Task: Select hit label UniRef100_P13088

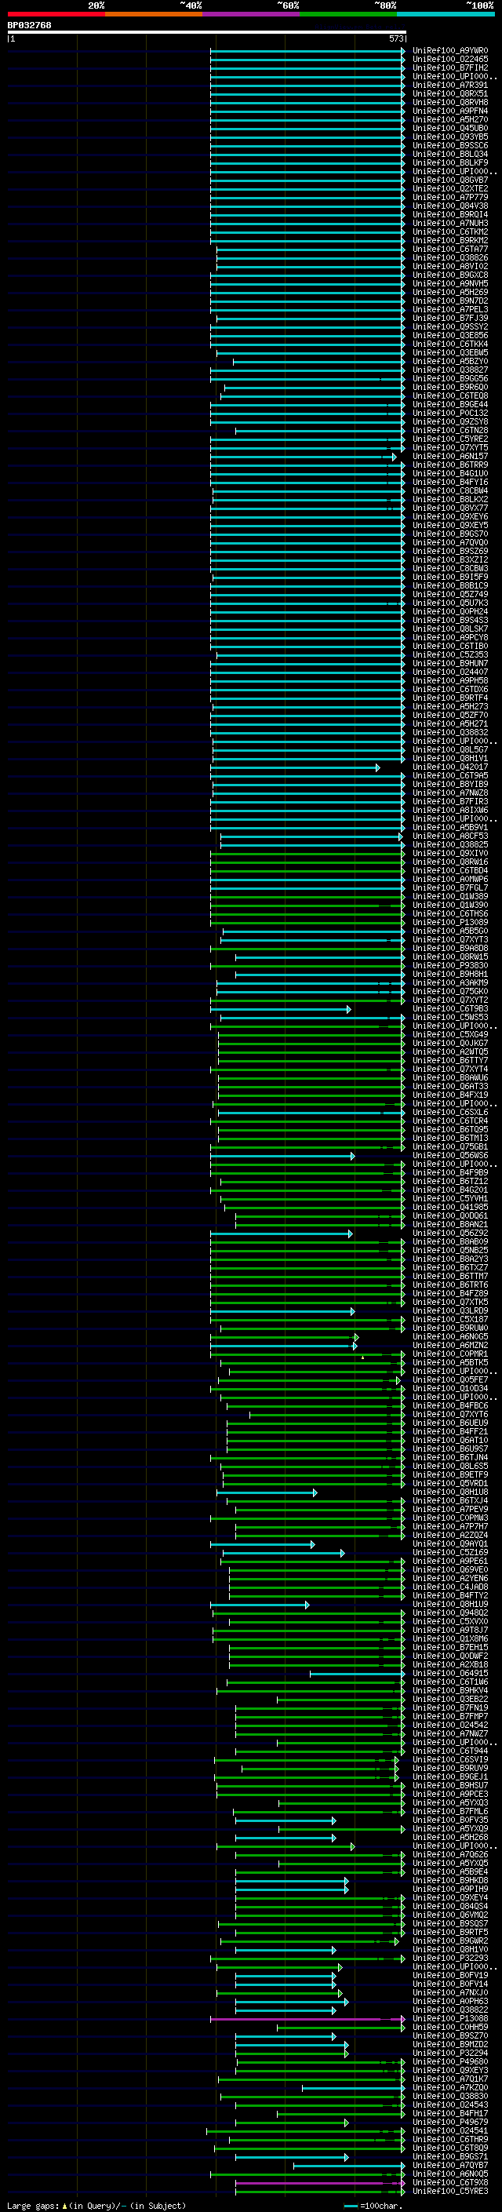Action: 449,2019
